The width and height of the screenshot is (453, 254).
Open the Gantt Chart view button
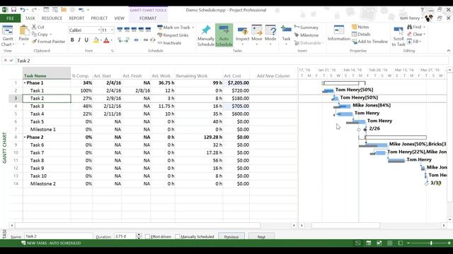[8, 36]
